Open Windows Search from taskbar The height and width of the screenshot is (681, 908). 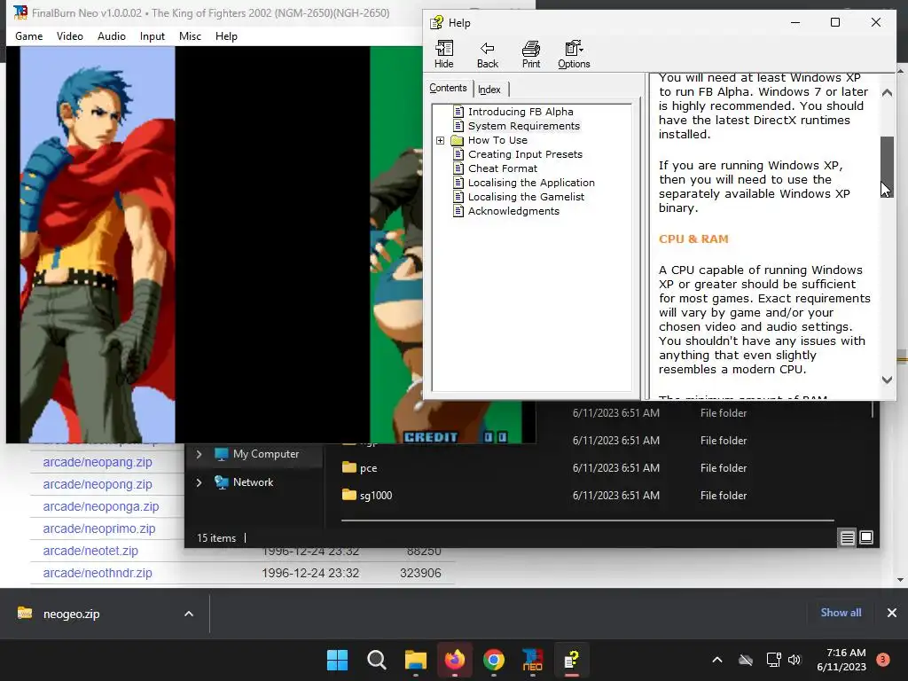tap(376, 660)
